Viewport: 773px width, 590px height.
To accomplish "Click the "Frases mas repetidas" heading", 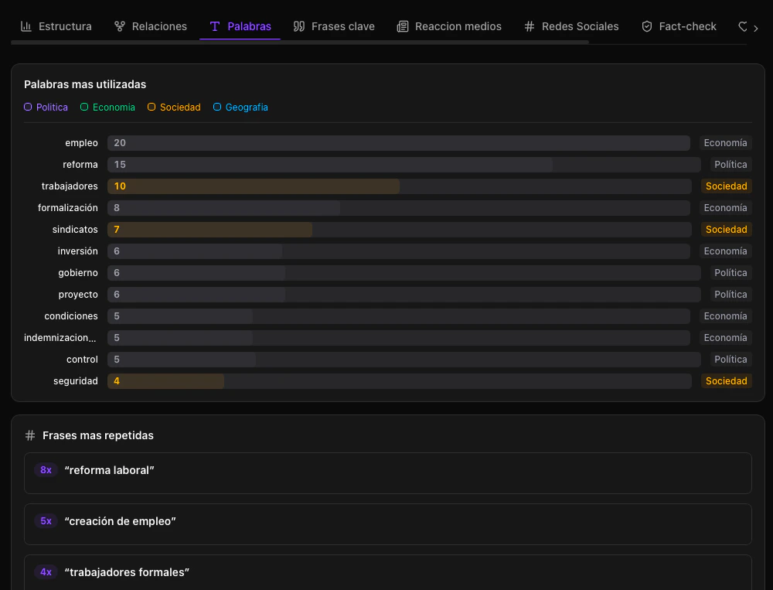I will pyautogui.click(x=98, y=435).
